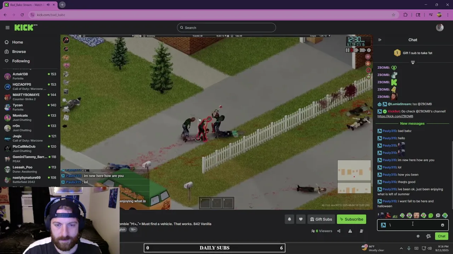This screenshot has width=453, height=254.
Task: Click the notification bell button under stream
Action: pyautogui.click(x=289, y=219)
